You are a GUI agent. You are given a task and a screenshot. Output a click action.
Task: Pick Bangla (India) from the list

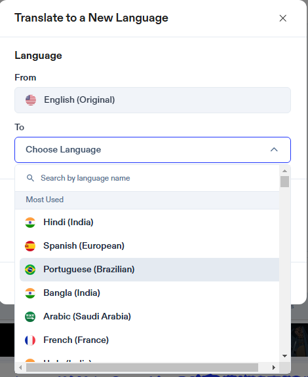149,293
